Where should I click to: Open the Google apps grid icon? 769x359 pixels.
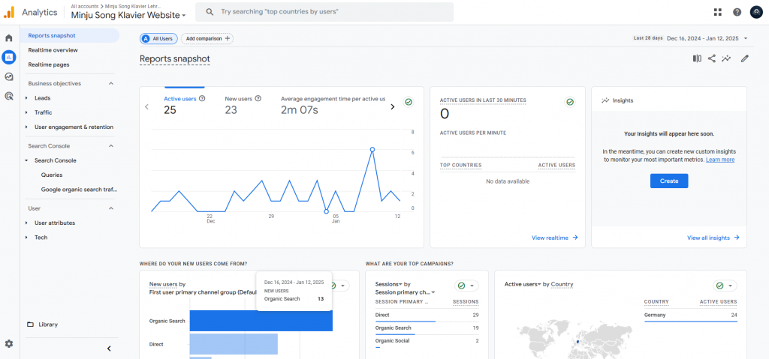coord(718,12)
